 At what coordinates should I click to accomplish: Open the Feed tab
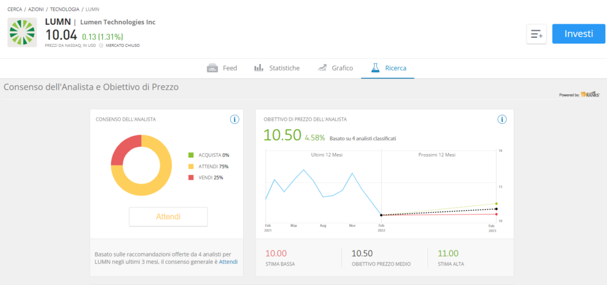(222, 68)
